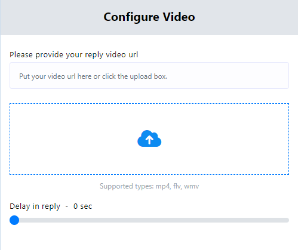Click the words 'upload box' in the placeholder
Viewport: 298px width, 250px height.
point(148,76)
